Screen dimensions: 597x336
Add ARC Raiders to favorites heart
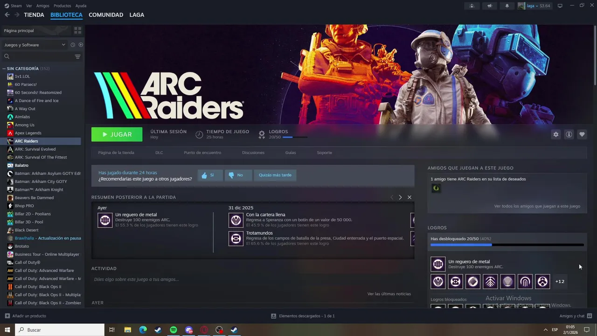[582, 134]
